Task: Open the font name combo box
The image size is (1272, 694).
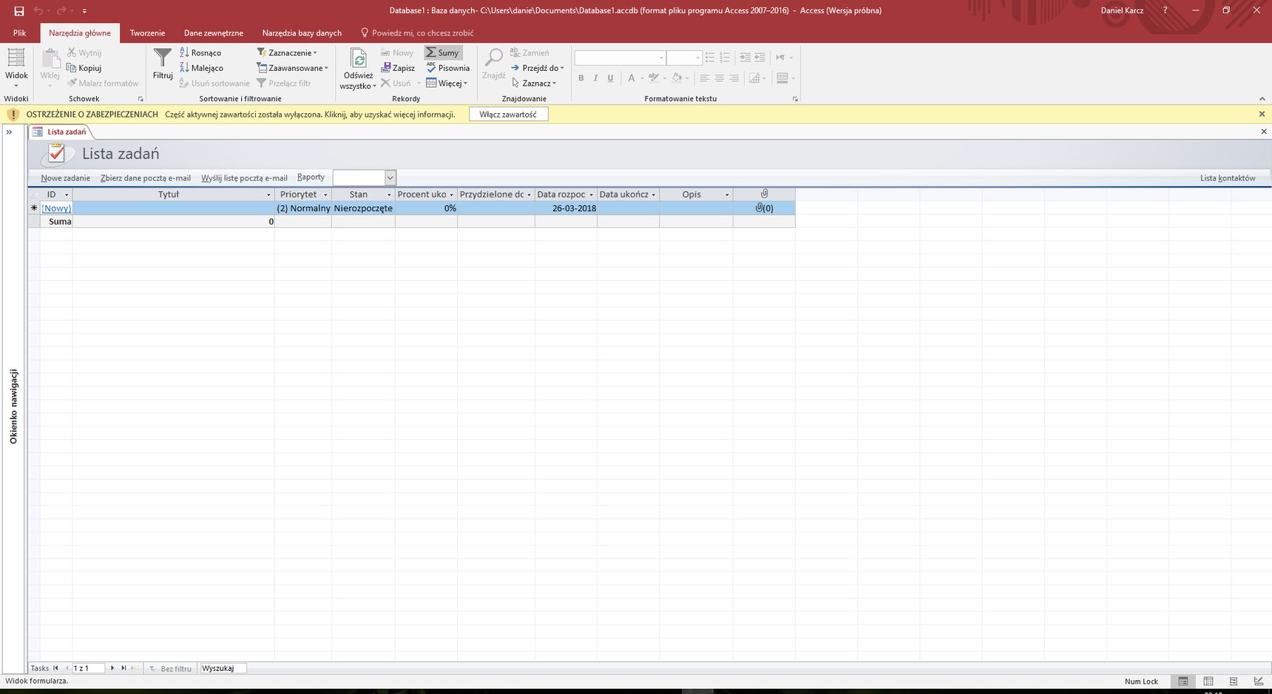Action: tap(620, 58)
